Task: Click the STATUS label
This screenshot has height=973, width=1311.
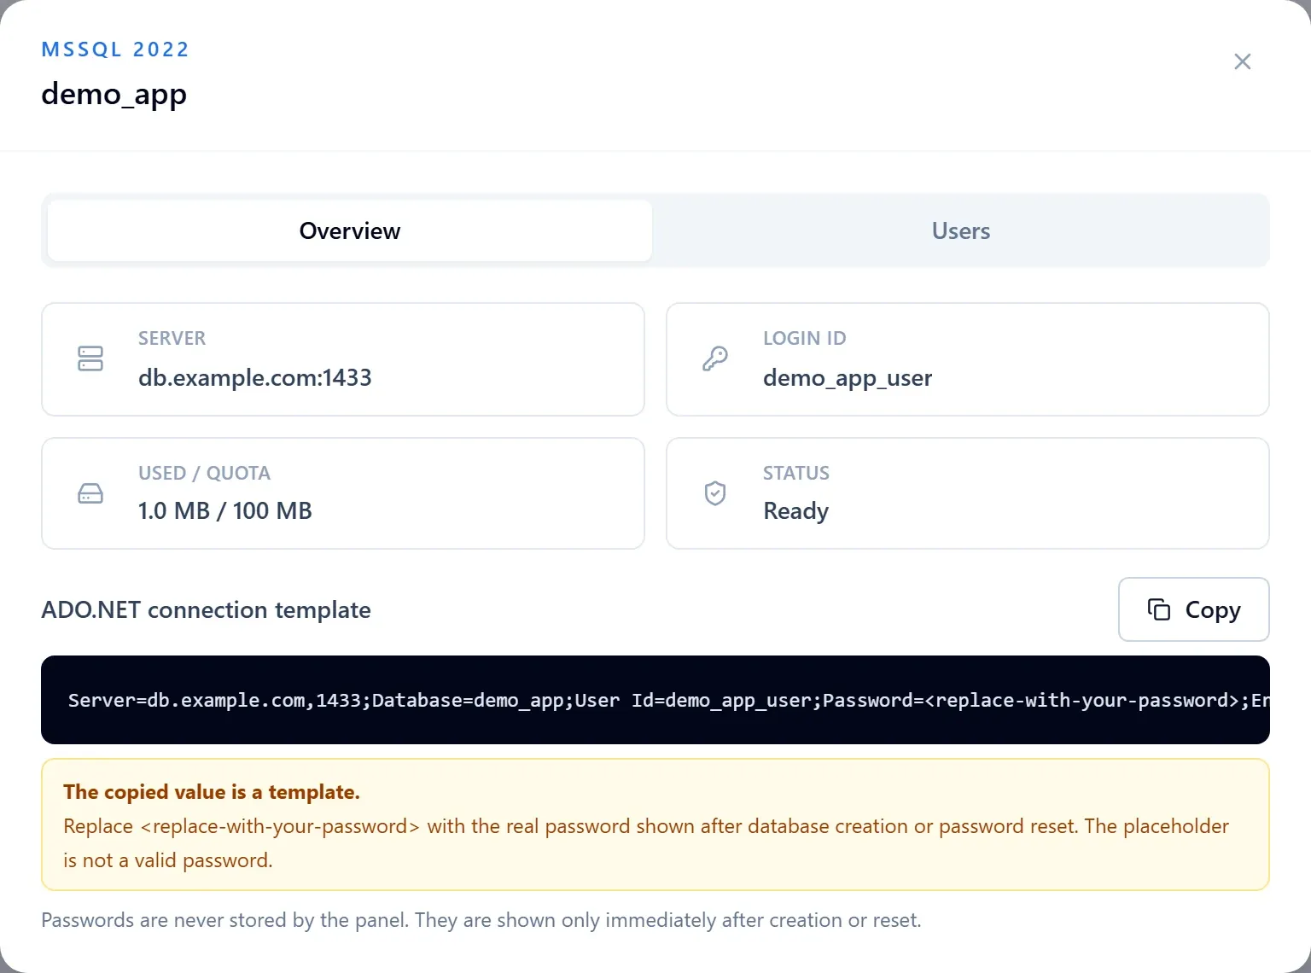Action: click(796, 473)
